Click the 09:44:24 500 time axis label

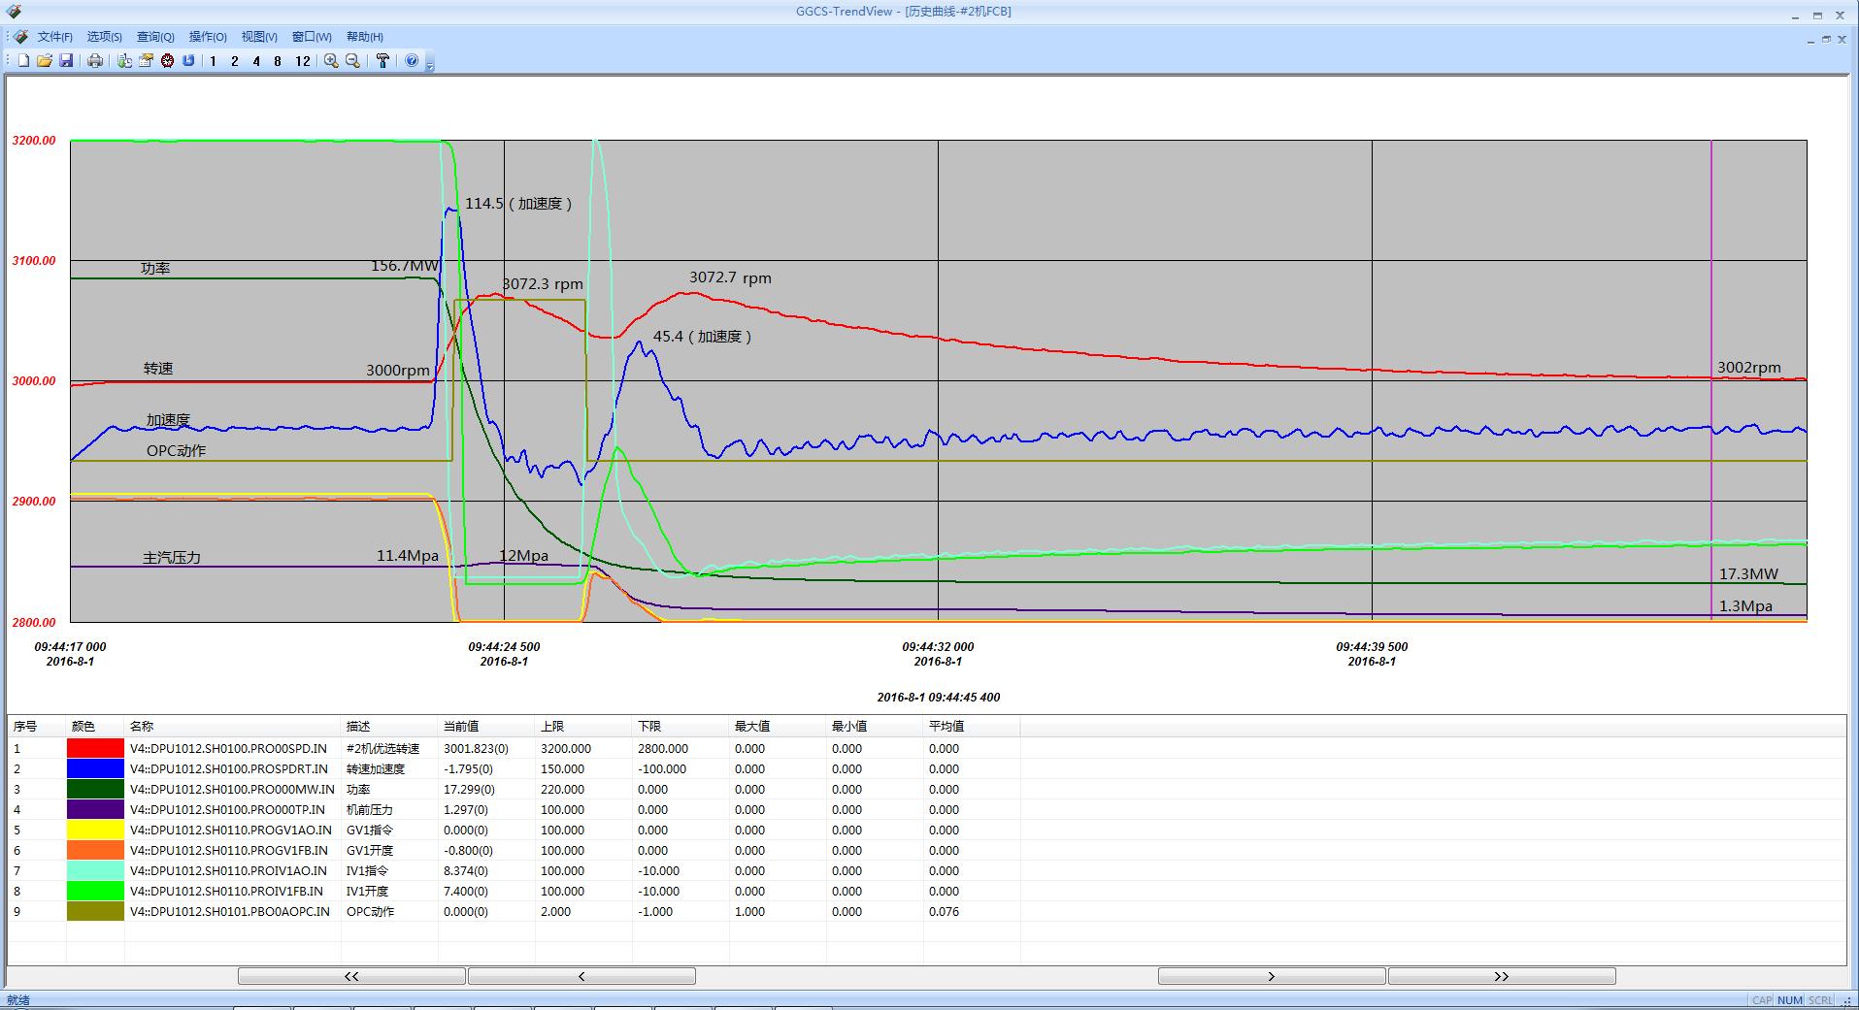pos(504,646)
